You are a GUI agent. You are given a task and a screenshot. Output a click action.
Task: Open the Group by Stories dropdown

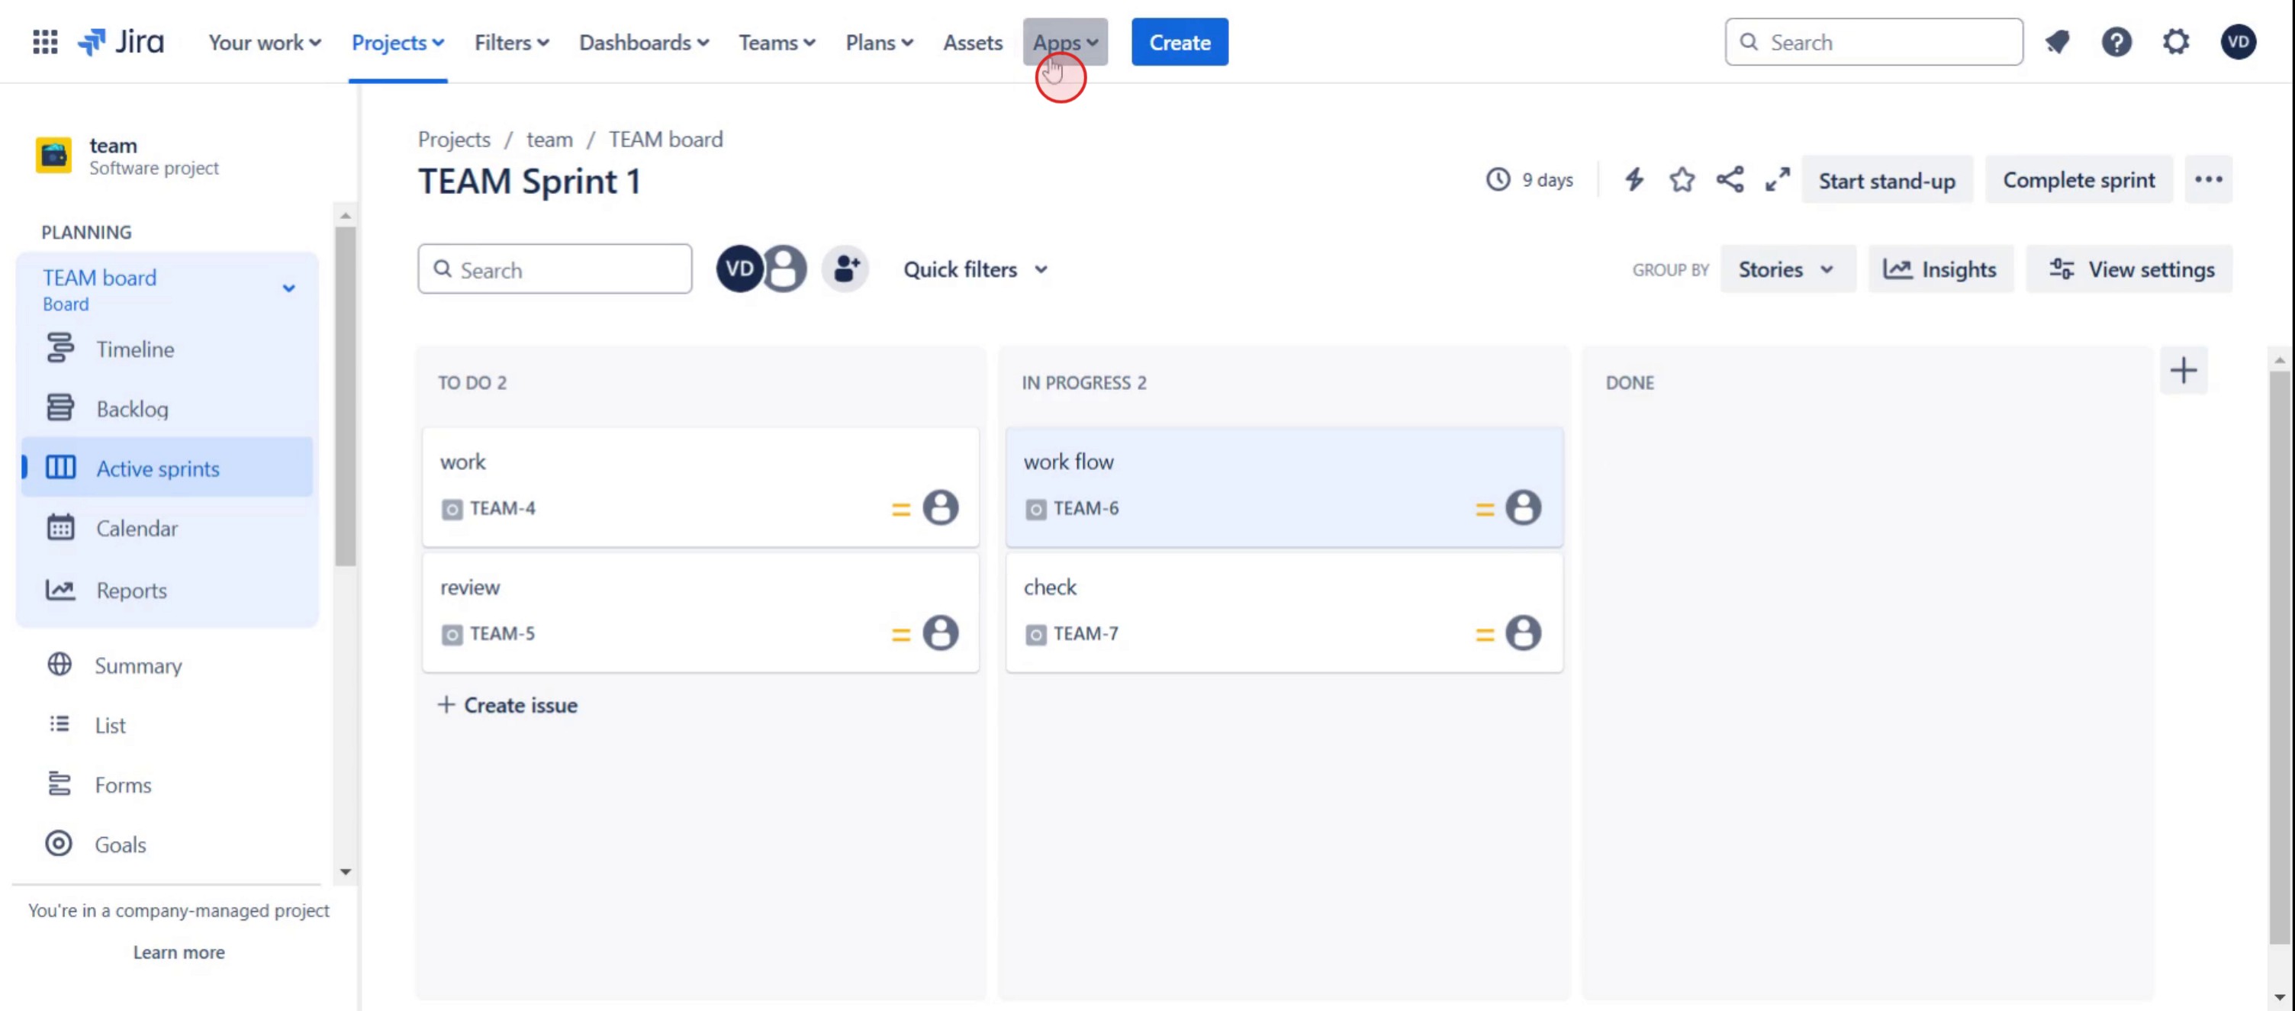pyautogui.click(x=1785, y=269)
